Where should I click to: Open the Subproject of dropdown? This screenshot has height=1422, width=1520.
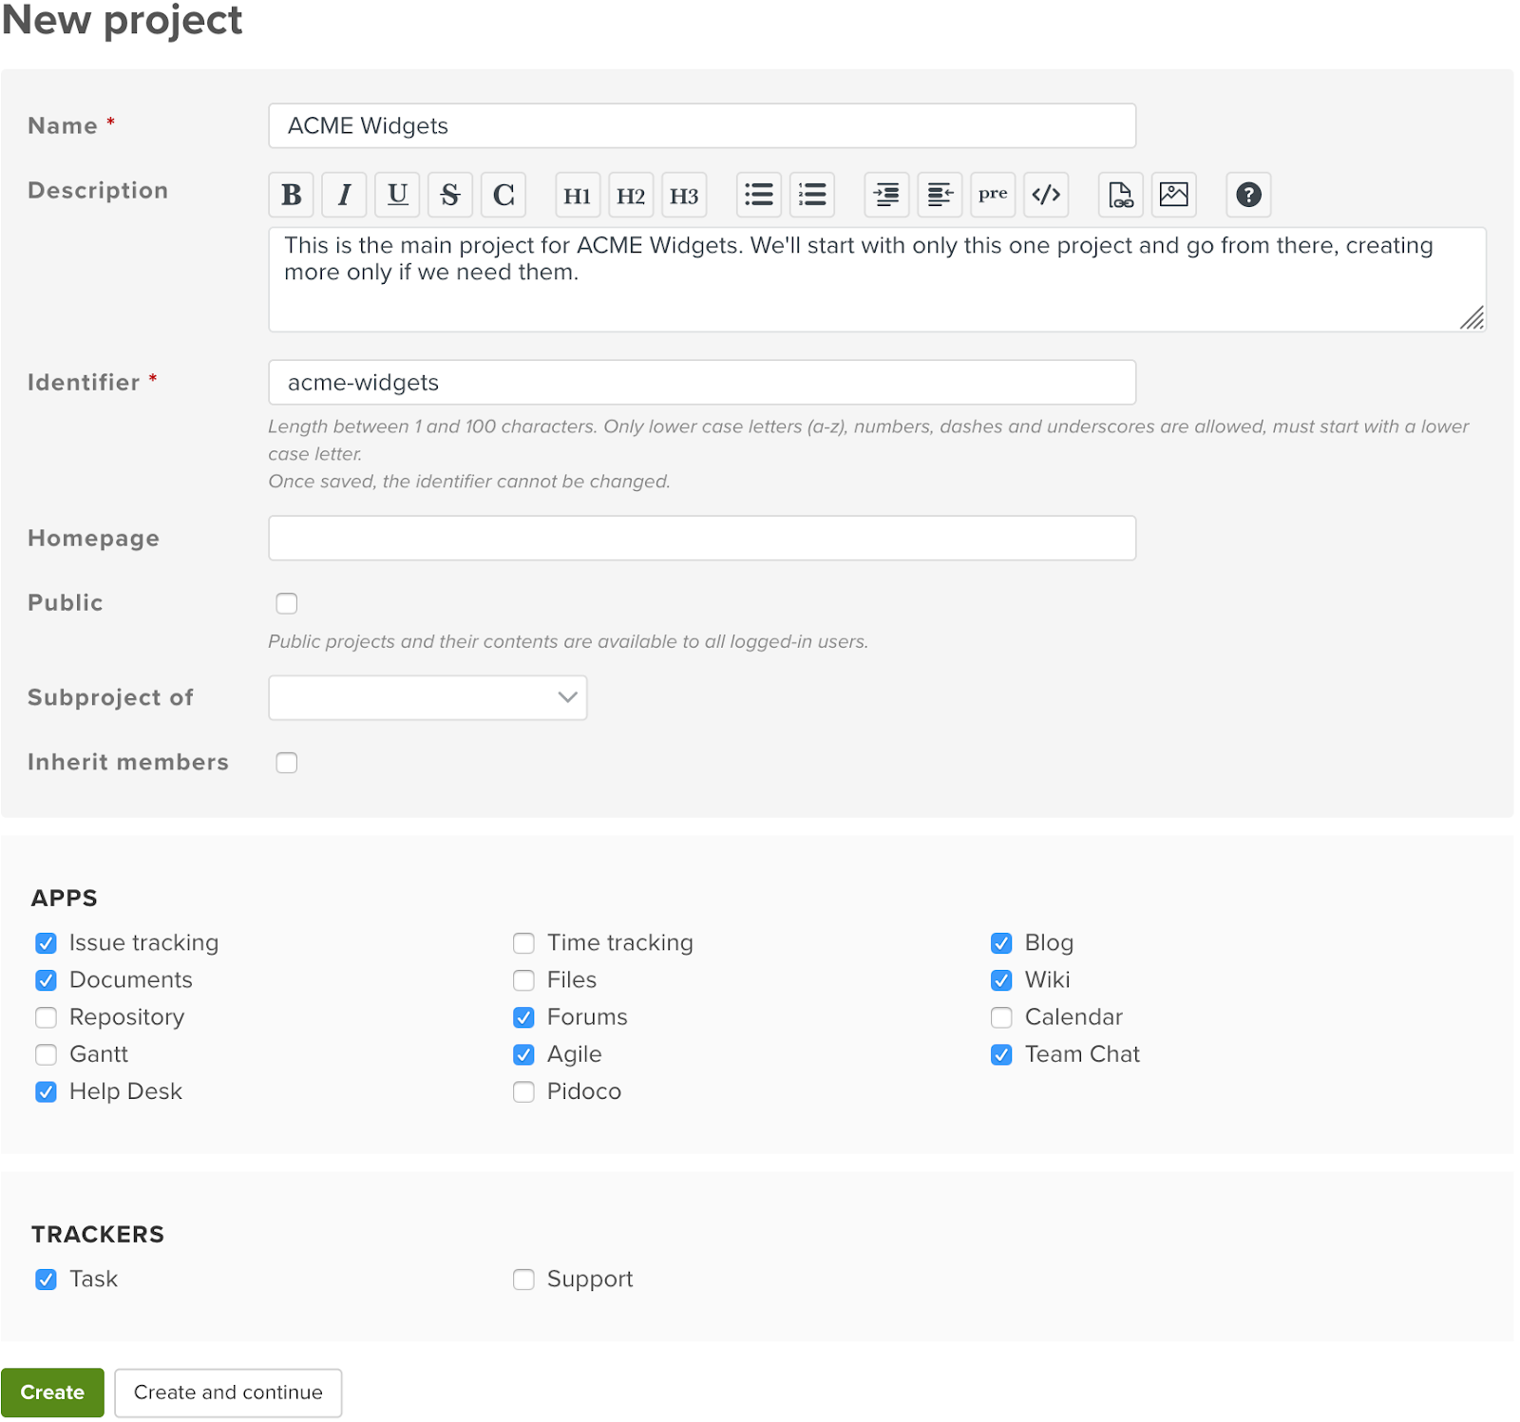click(427, 697)
